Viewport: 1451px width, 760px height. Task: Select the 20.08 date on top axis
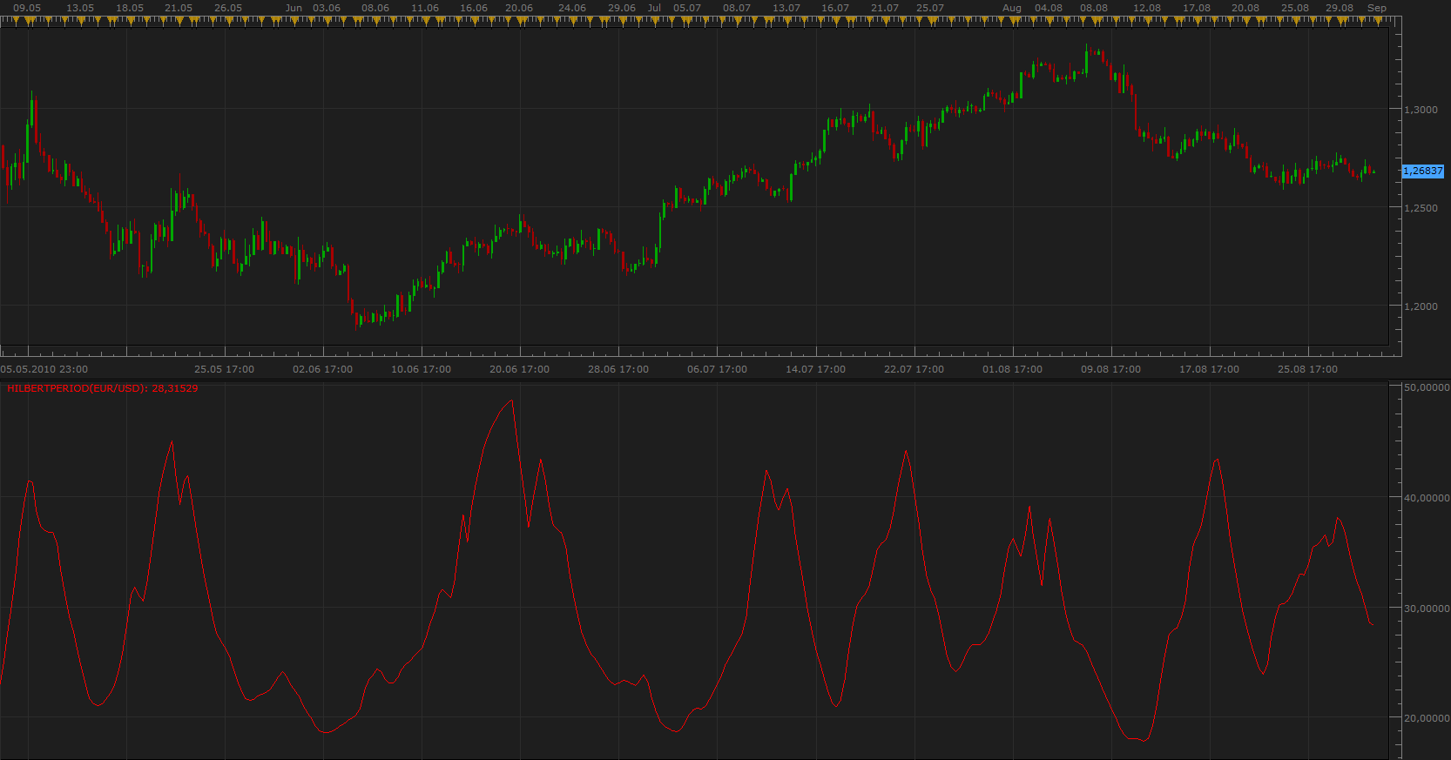[x=1245, y=8]
